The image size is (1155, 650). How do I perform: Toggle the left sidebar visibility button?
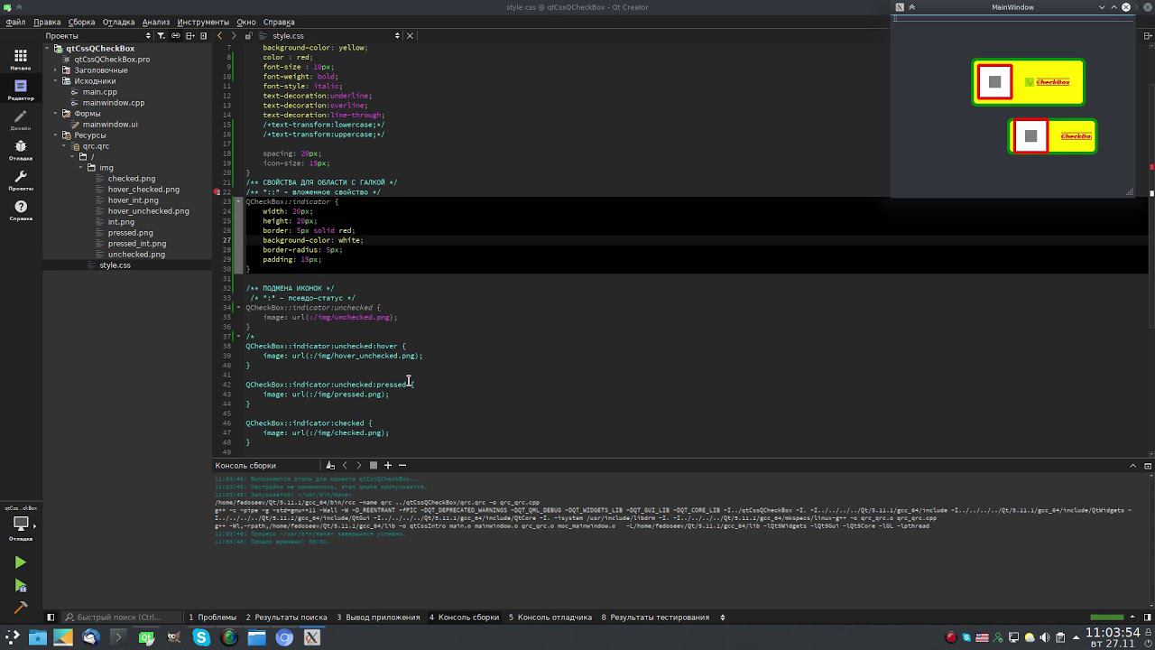click(x=51, y=617)
